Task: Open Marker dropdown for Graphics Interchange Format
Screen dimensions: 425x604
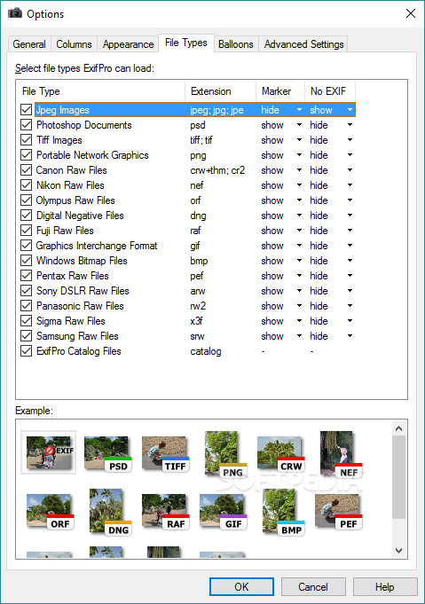Action: pyautogui.click(x=299, y=246)
